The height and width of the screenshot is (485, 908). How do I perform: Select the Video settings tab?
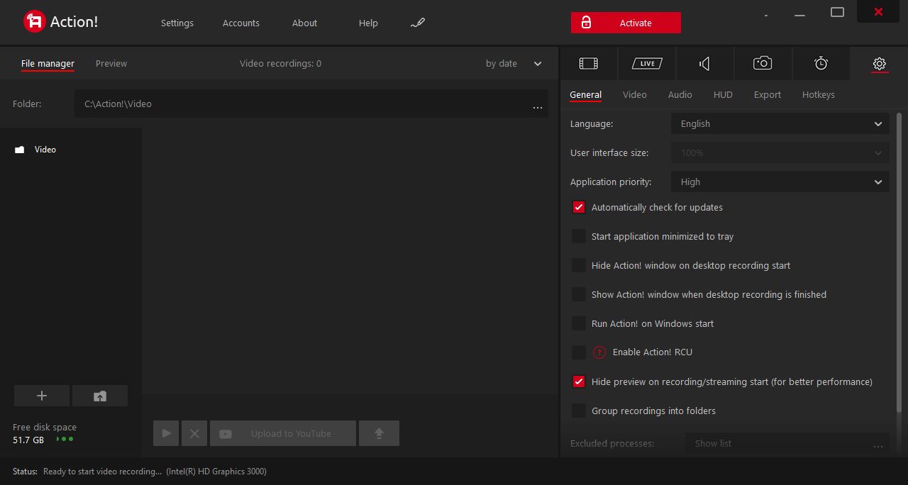(635, 95)
